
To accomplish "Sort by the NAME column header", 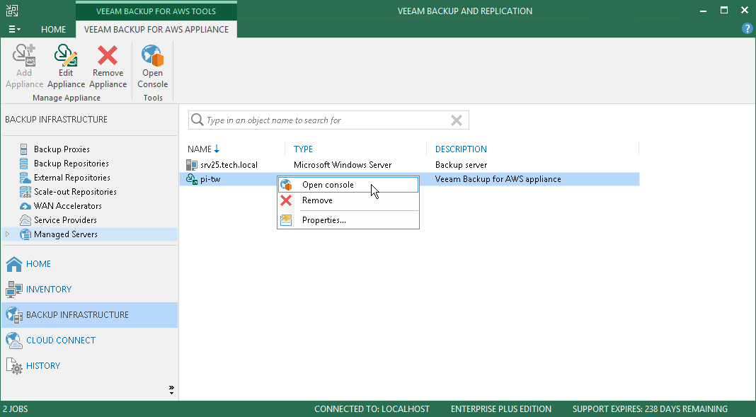I will click(200, 149).
